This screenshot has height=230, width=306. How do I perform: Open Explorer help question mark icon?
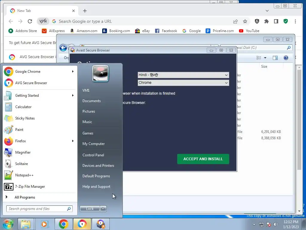coord(286,58)
